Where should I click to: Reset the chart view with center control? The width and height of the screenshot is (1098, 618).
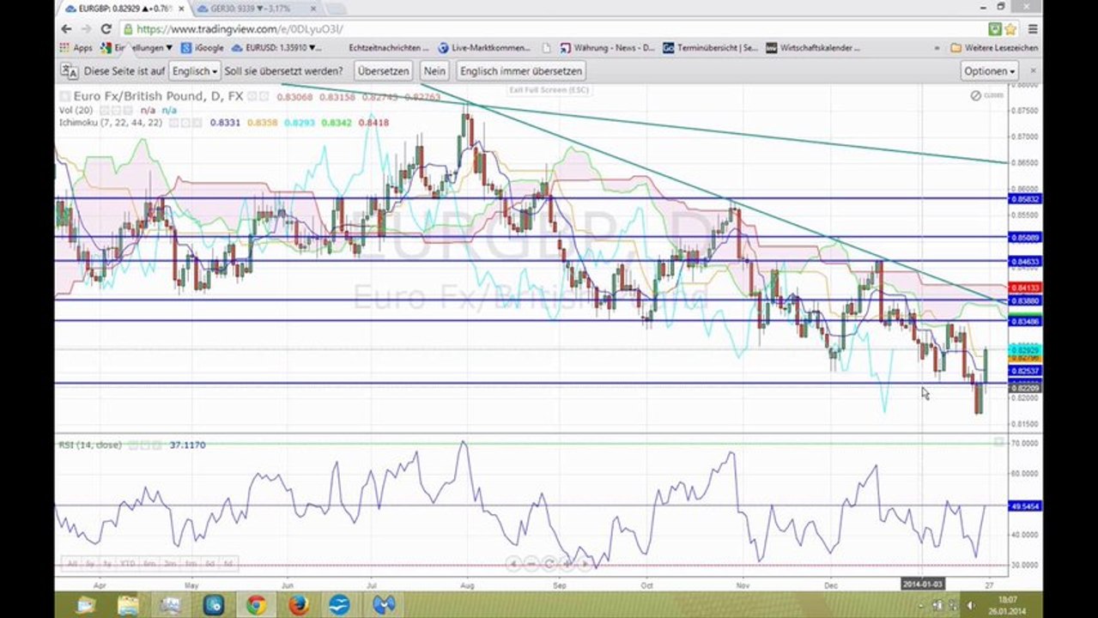[548, 564]
